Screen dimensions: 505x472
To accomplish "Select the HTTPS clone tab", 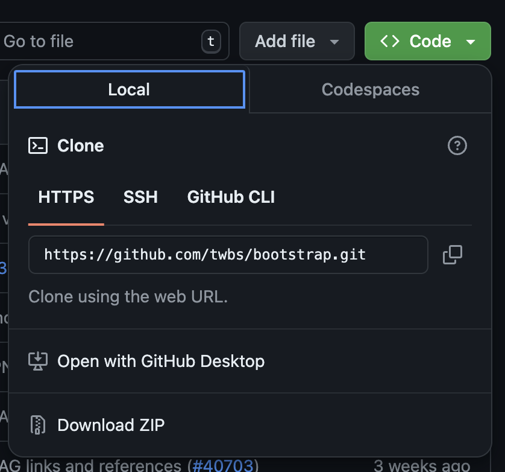I will 66,197.
